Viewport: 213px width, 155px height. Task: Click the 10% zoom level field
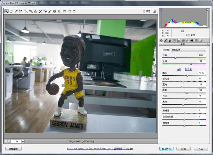pos(16,141)
